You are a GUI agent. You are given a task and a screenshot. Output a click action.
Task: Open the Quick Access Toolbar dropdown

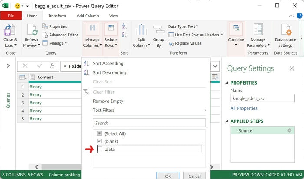(x=27, y=6)
